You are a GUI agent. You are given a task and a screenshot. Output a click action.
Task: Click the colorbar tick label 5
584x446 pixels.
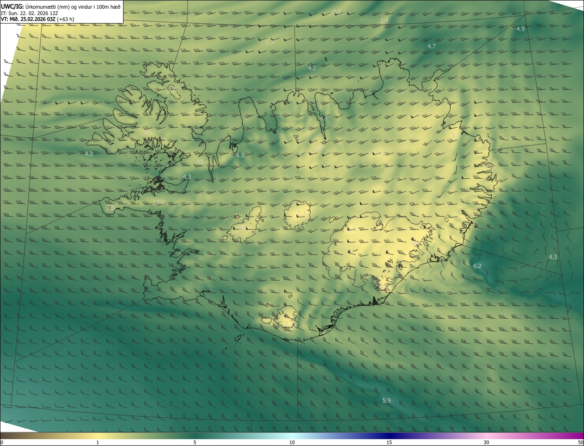(x=195, y=443)
